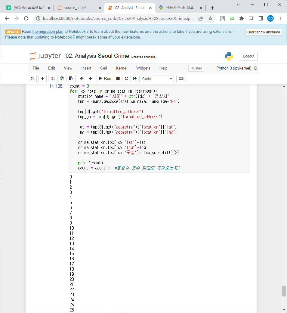Interrupt the kernel with the stop square icon
Screen dimensions: 287x313
pyautogui.click(x=118, y=79)
